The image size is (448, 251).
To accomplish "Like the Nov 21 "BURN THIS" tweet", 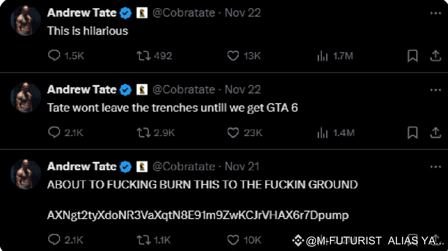I will (233, 240).
